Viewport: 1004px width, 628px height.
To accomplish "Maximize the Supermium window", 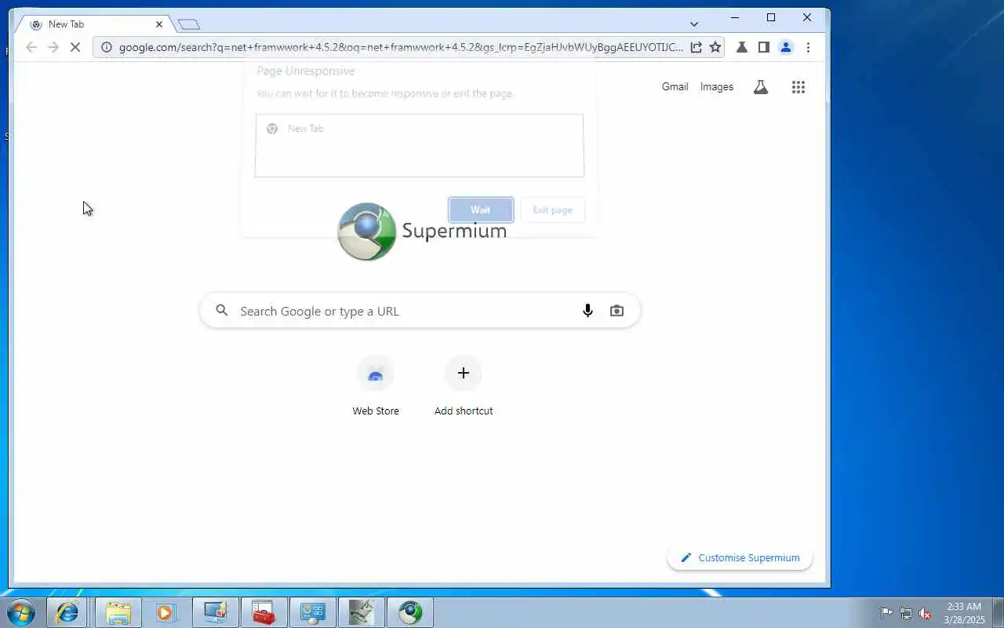I will pyautogui.click(x=771, y=17).
